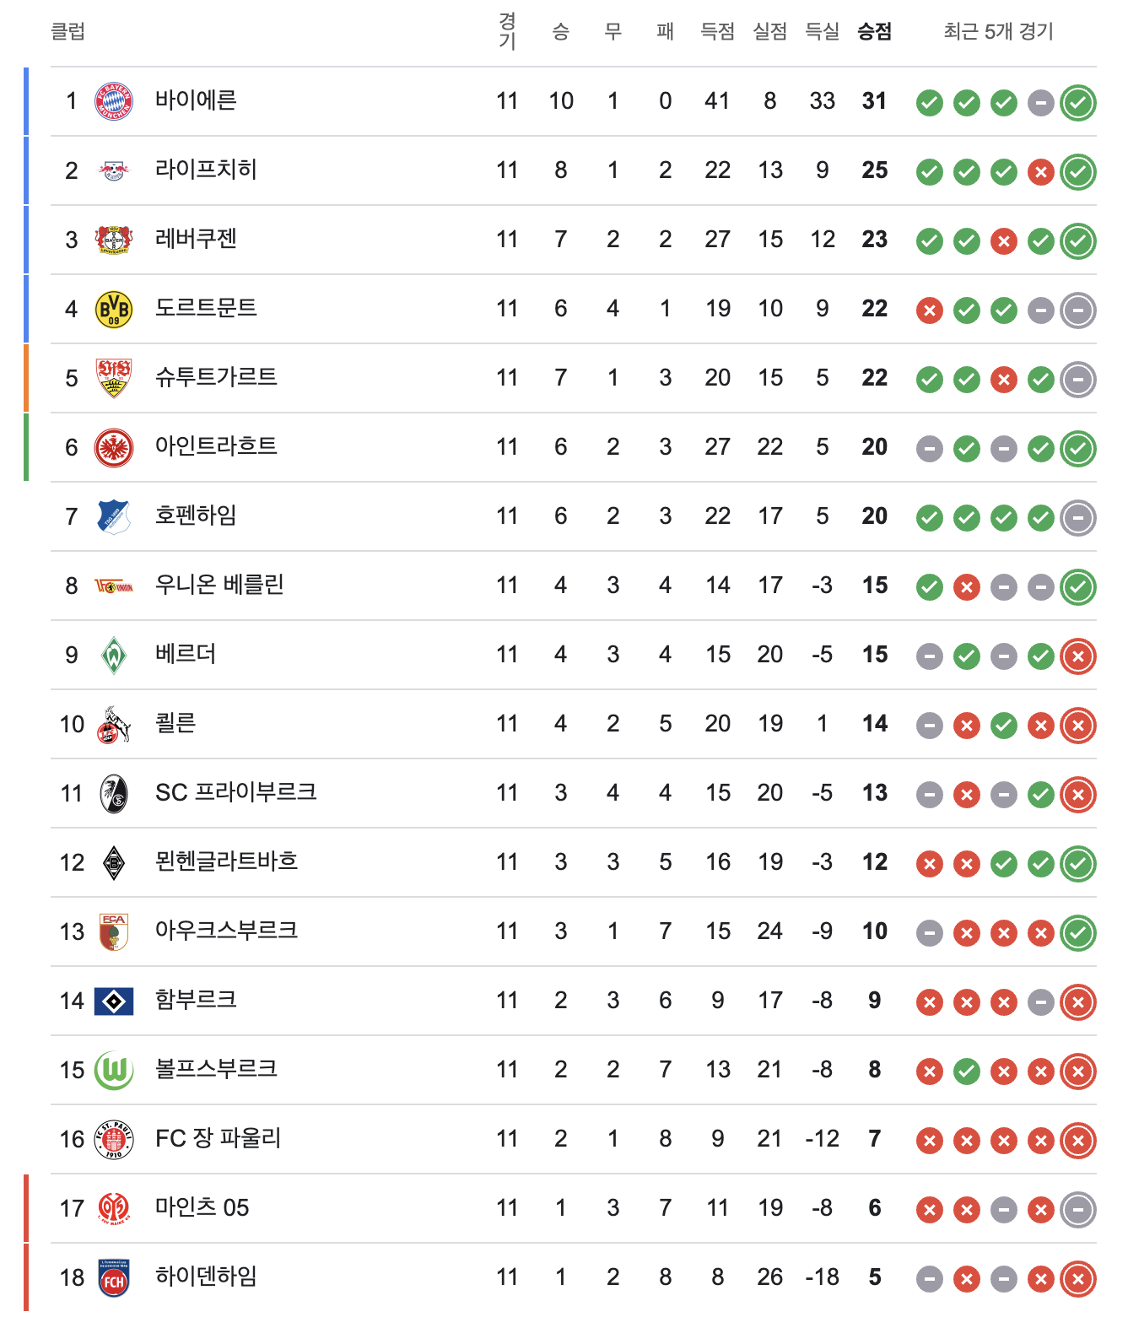Click Bayern's most recent match result icon
Image resolution: width=1128 pixels, height=1328 pixels.
1077,103
